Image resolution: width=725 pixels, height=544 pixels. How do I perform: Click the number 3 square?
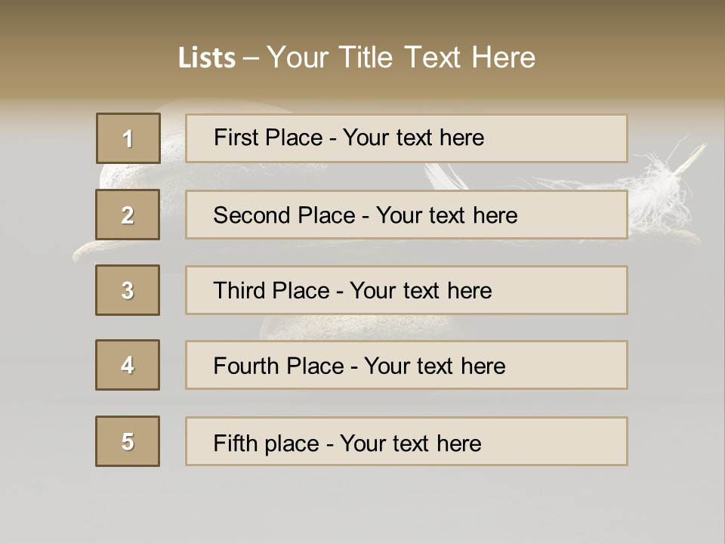point(128,290)
